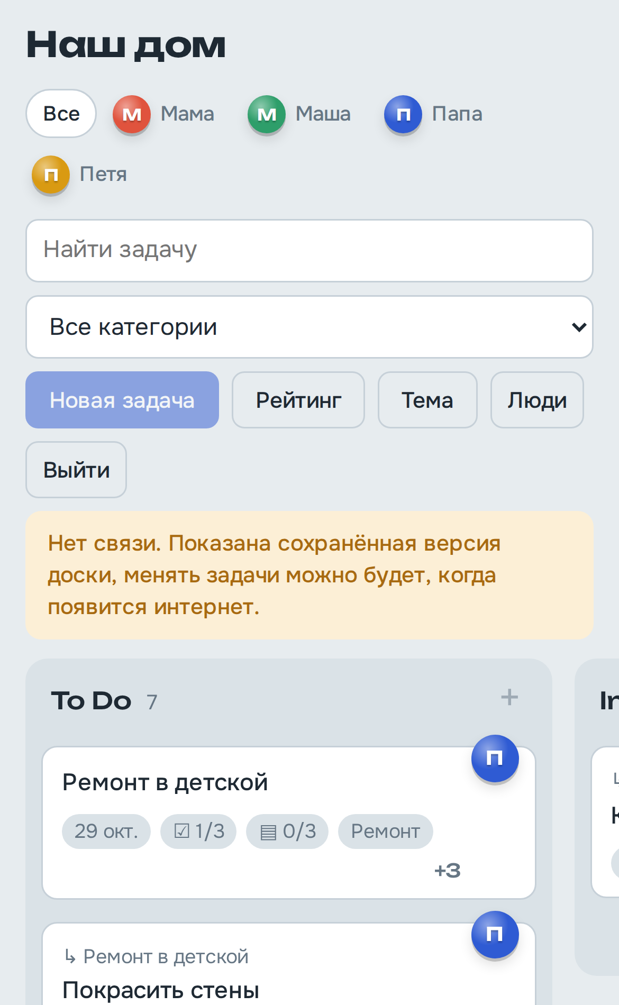Open the "Покрасить стены" task card
The width and height of the screenshot is (619, 1005).
click(289, 964)
